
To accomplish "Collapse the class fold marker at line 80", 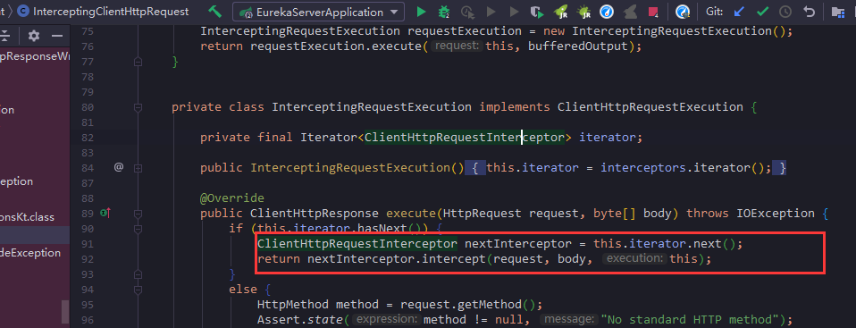I will (138, 107).
